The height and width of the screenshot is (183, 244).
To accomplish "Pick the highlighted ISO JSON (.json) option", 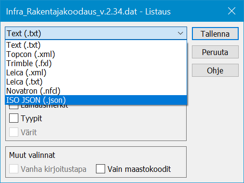I will pyautogui.click(x=96, y=100).
